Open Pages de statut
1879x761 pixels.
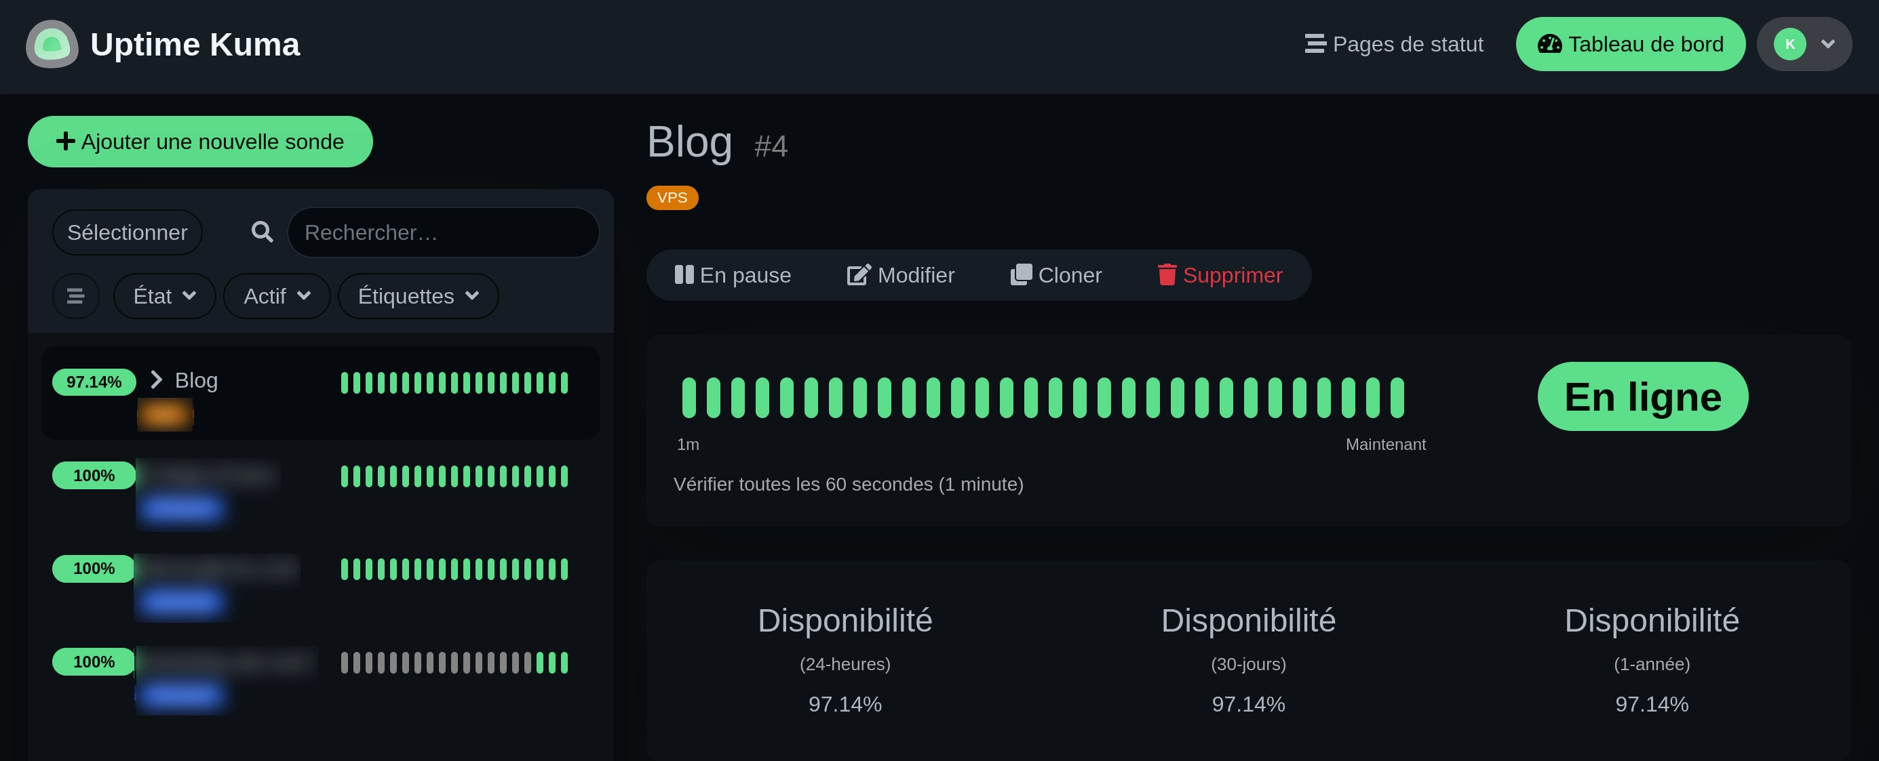tap(1393, 44)
